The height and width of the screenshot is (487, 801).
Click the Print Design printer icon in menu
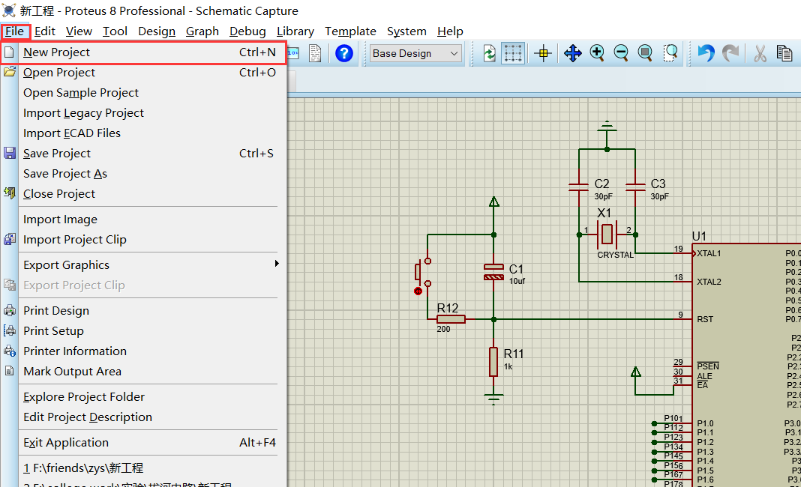click(10, 310)
